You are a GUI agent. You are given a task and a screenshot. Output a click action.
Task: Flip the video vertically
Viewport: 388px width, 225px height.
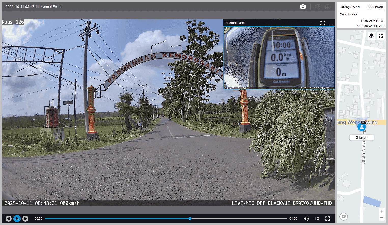pyautogui.click(x=318, y=7)
